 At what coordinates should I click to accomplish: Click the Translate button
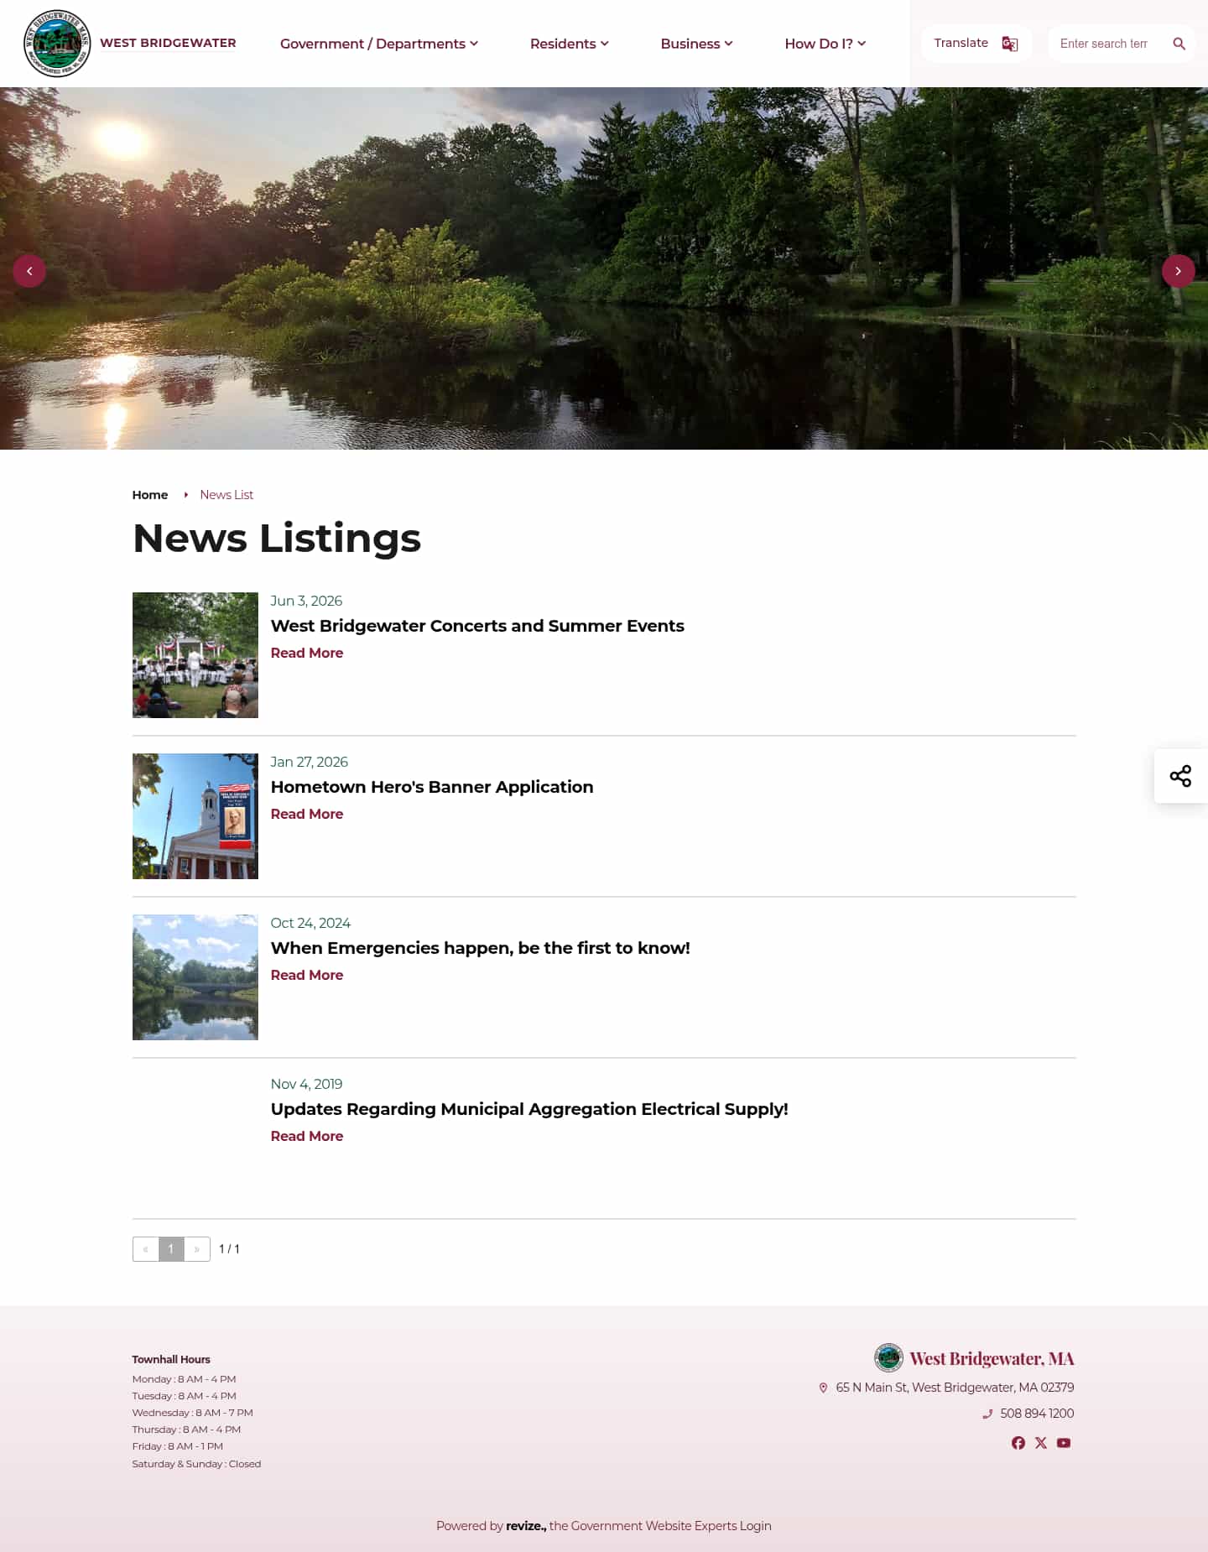pyautogui.click(x=976, y=44)
